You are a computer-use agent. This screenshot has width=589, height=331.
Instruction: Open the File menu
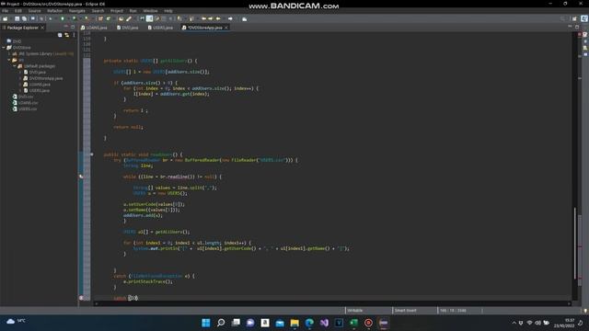6,11
